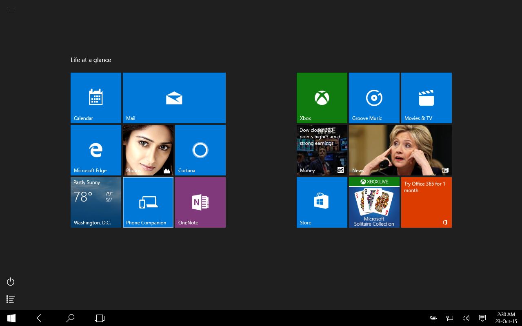The width and height of the screenshot is (522, 326).
Task: Start the Groove Music app
Action: point(374,98)
